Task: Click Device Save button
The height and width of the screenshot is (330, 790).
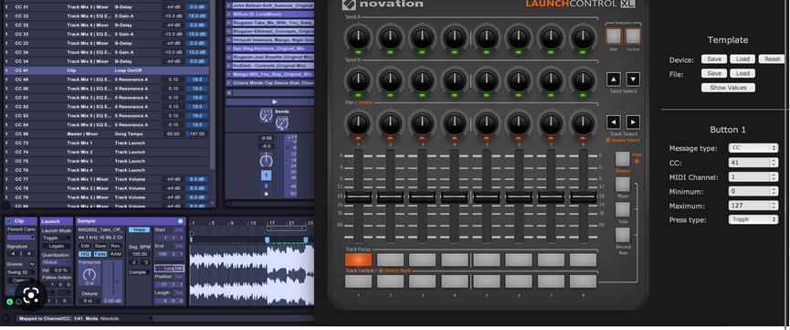Action: 714,59
